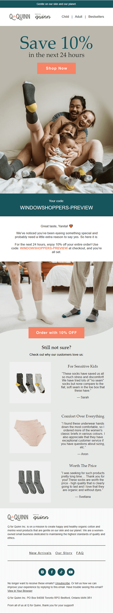Open the Bestsellers navigation item
113x613 pixels.
pyautogui.click(x=96, y=17)
